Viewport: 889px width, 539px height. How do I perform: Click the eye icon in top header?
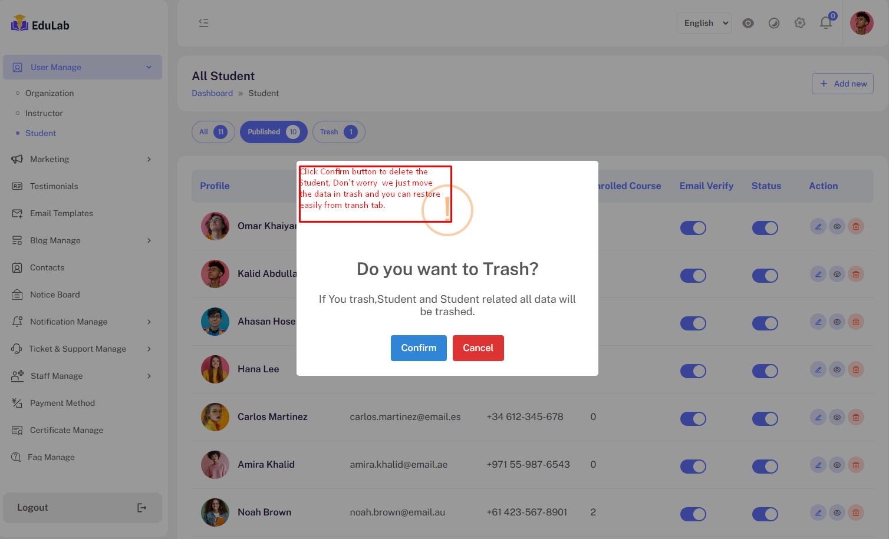click(x=748, y=23)
